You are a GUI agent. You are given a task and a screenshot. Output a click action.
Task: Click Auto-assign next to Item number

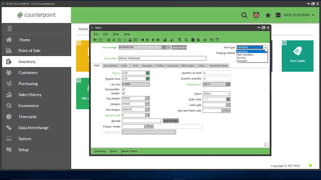click(179, 47)
